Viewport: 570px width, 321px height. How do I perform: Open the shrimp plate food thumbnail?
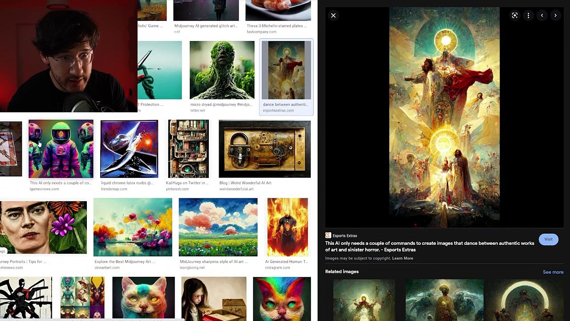278,10
